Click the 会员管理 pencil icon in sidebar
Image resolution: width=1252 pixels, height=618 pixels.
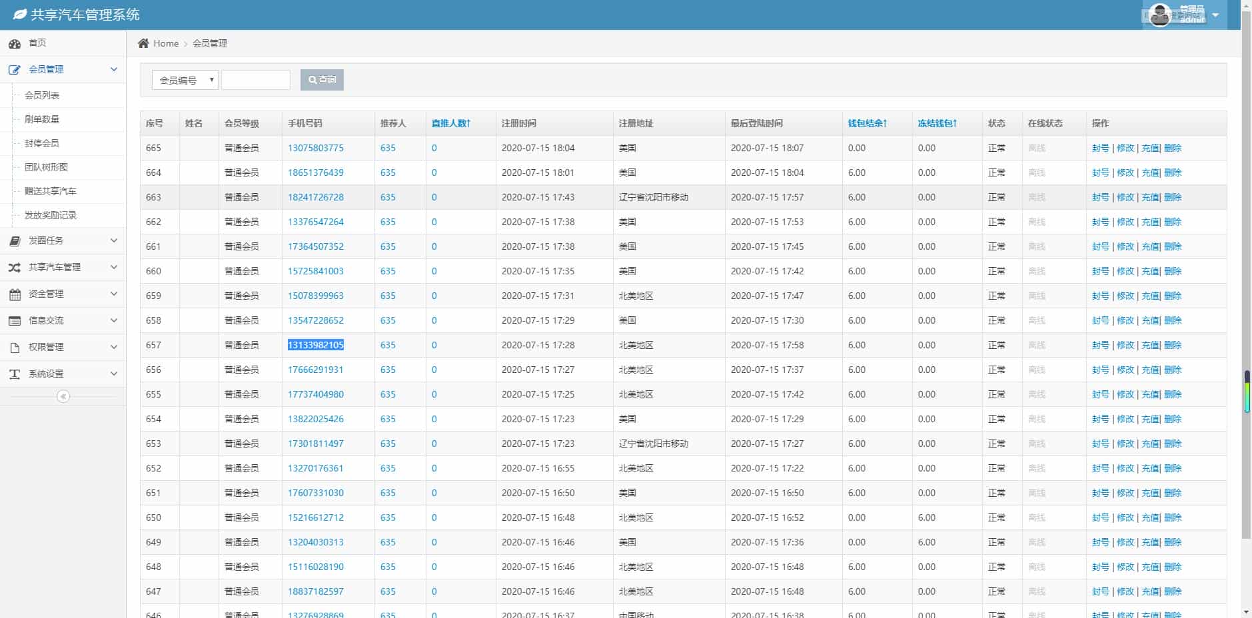15,69
